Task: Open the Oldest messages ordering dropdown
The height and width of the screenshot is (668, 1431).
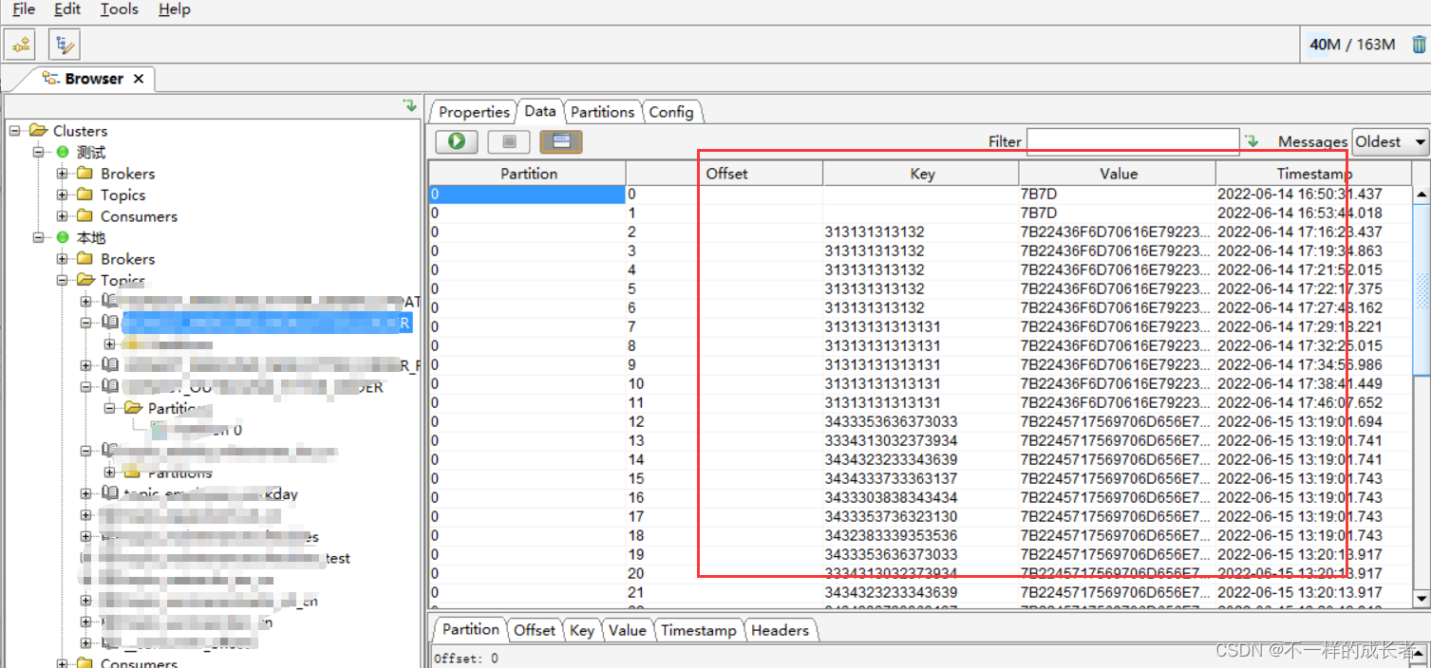Action: pos(1389,140)
